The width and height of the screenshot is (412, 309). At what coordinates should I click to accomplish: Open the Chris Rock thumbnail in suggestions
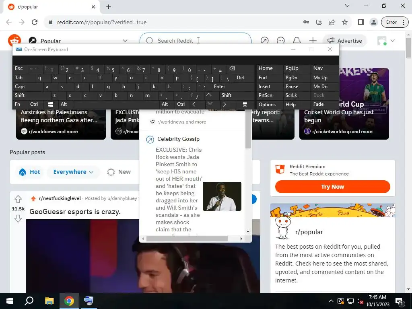[x=222, y=196]
